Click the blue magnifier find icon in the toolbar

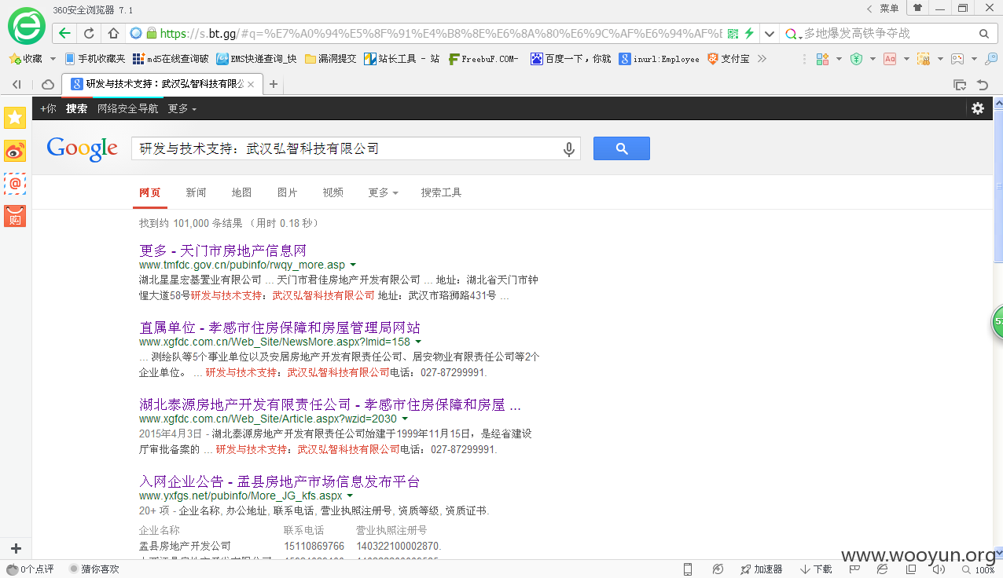click(x=991, y=59)
